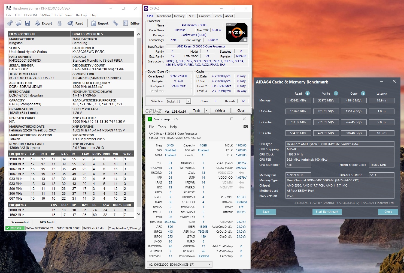This screenshot has height=273, width=404.
Task: Switch to the Graphics tab in CPU-Z
Action: (205, 16)
